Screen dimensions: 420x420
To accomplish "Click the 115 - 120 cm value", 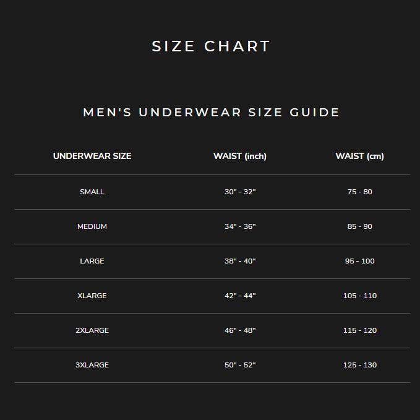I will coord(360,330).
